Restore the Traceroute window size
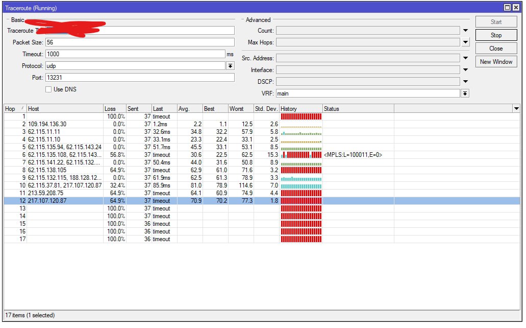526x328 pixels. (x=507, y=7)
